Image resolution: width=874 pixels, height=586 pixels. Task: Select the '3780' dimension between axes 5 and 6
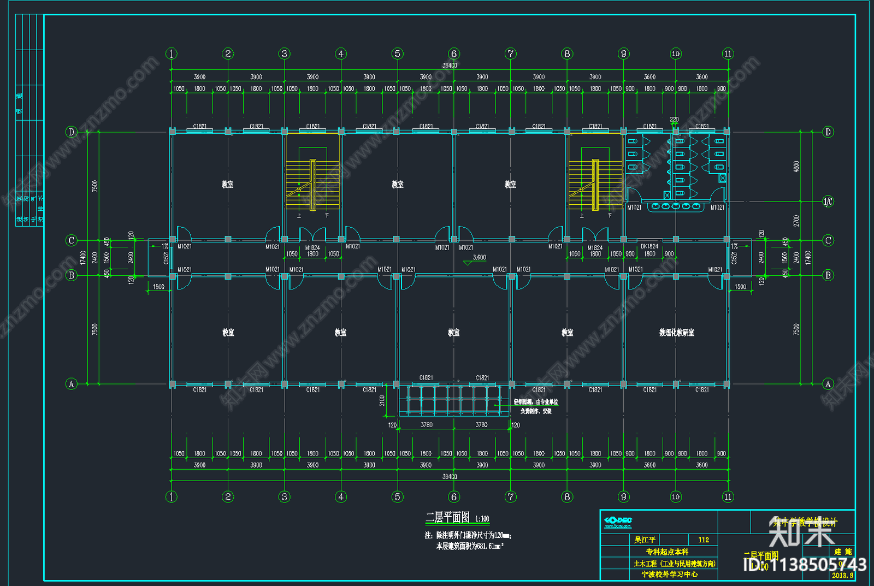(x=427, y=424)
